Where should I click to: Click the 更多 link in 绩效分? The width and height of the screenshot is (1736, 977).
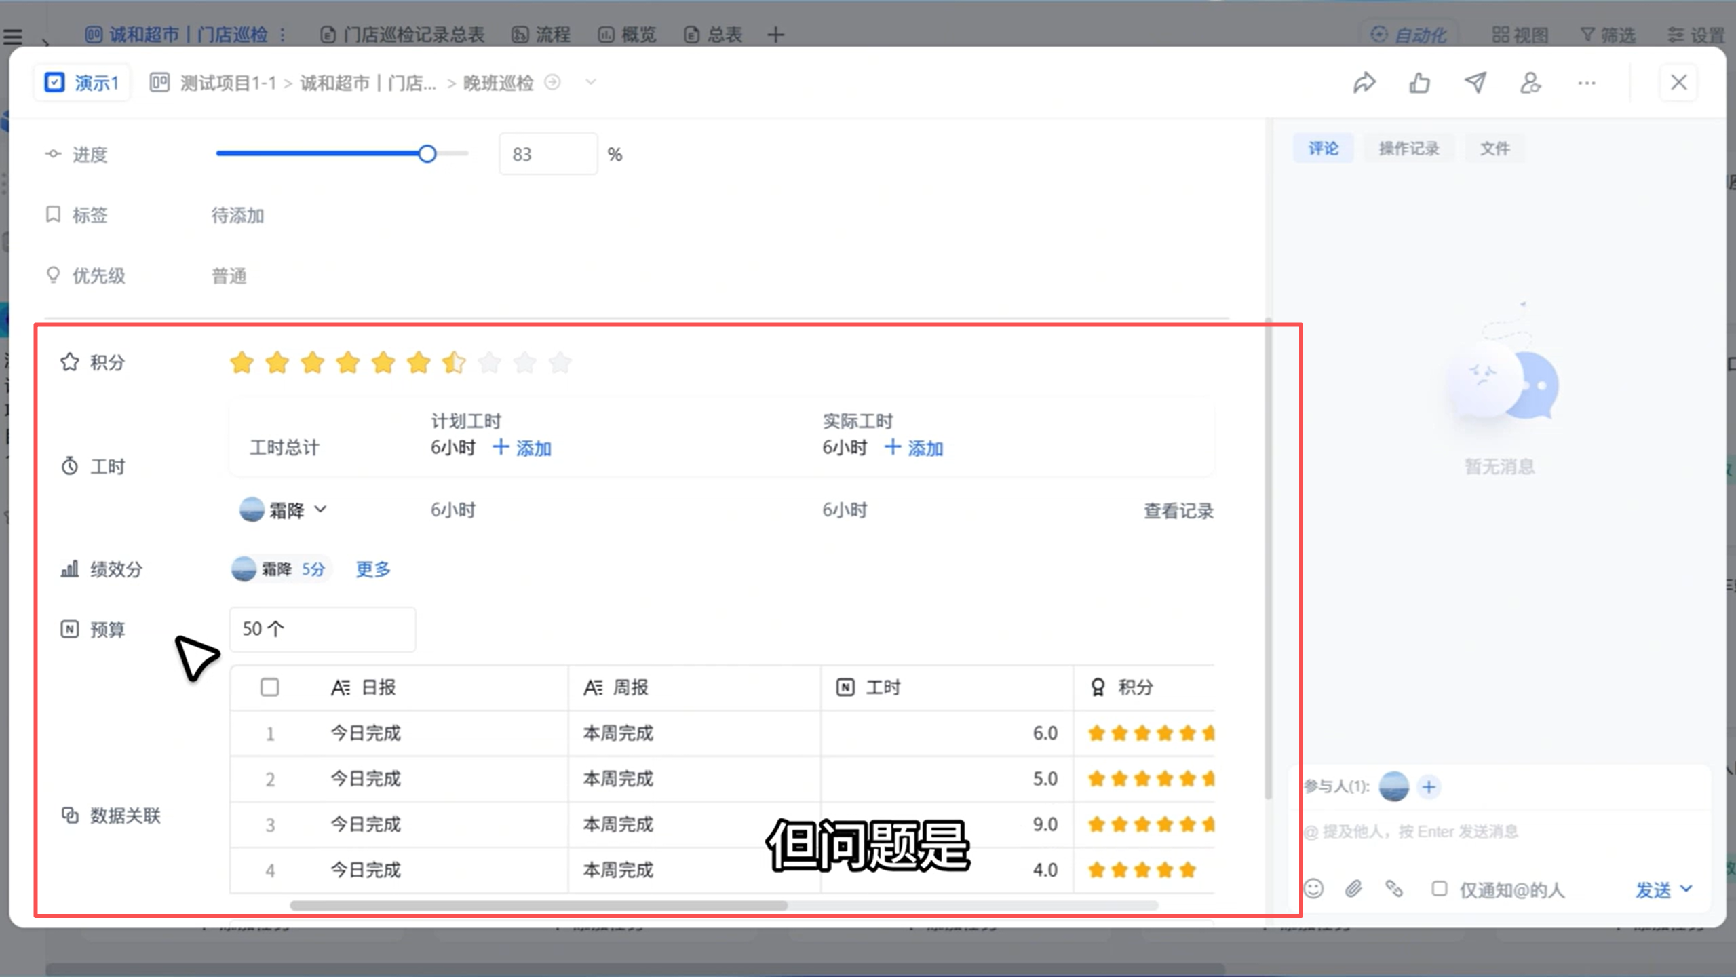coord(373,569)
